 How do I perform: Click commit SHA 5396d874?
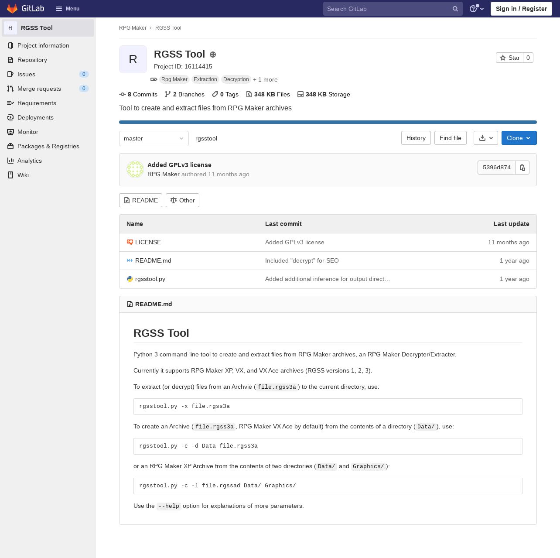coord(497,168)
